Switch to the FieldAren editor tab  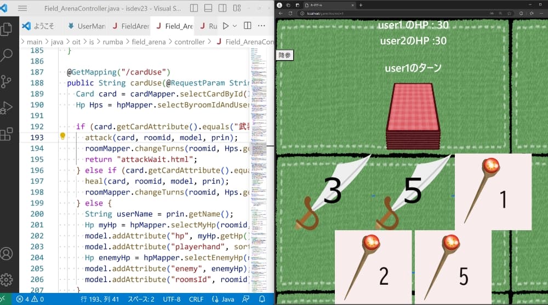pos(130,26)
